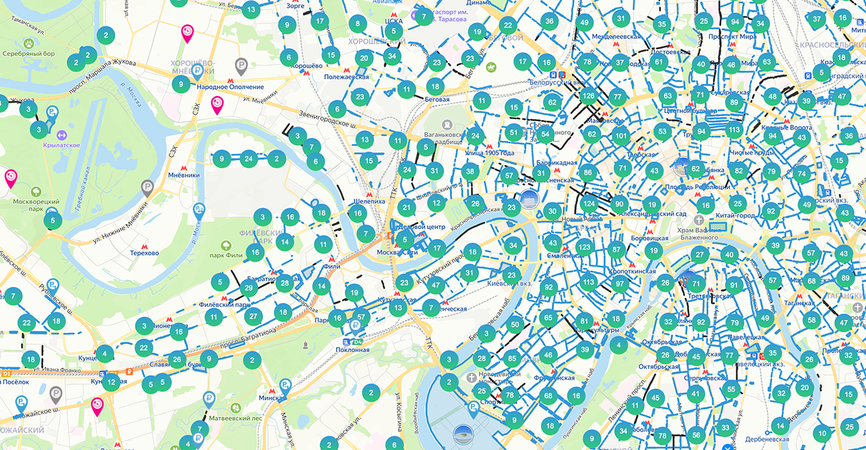Viewport: 866px width, 450px height.
Task: Click Новодевичий монастырь cross icon
Action: click(472, 377)
